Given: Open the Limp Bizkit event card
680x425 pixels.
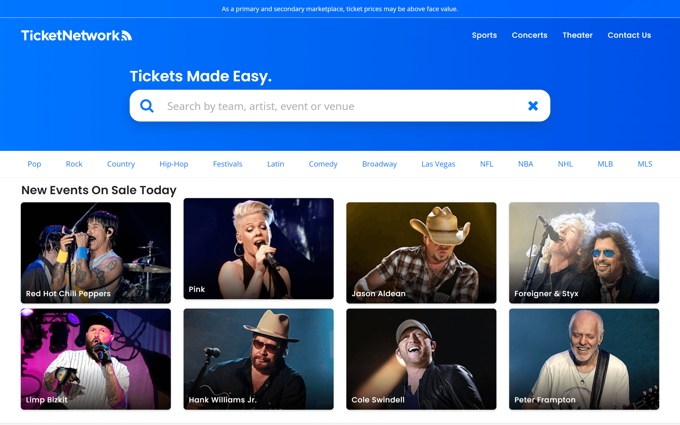Looking at the screenshot, I should (96, 359).
